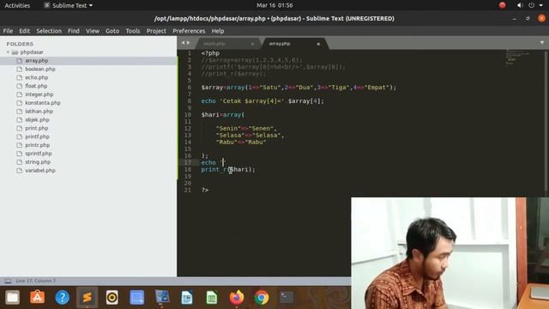549x309 pixels.
Task: Open the Goto menu
Action: coord(112,31)
